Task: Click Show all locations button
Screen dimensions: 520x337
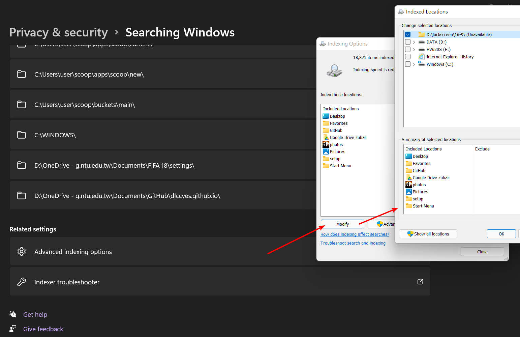Action: pyautogui.click(x=428, y=234)
